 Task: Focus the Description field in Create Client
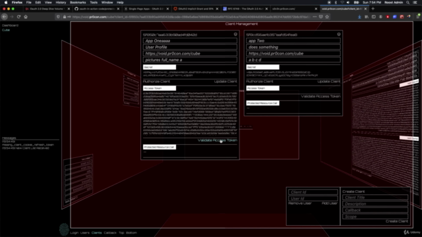click(375, 204)
